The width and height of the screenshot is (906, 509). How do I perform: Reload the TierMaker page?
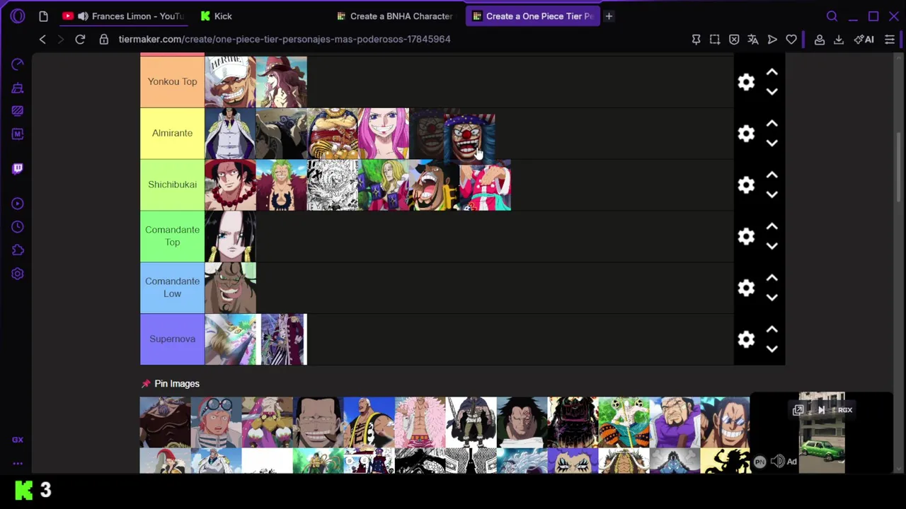click(80, 39)
